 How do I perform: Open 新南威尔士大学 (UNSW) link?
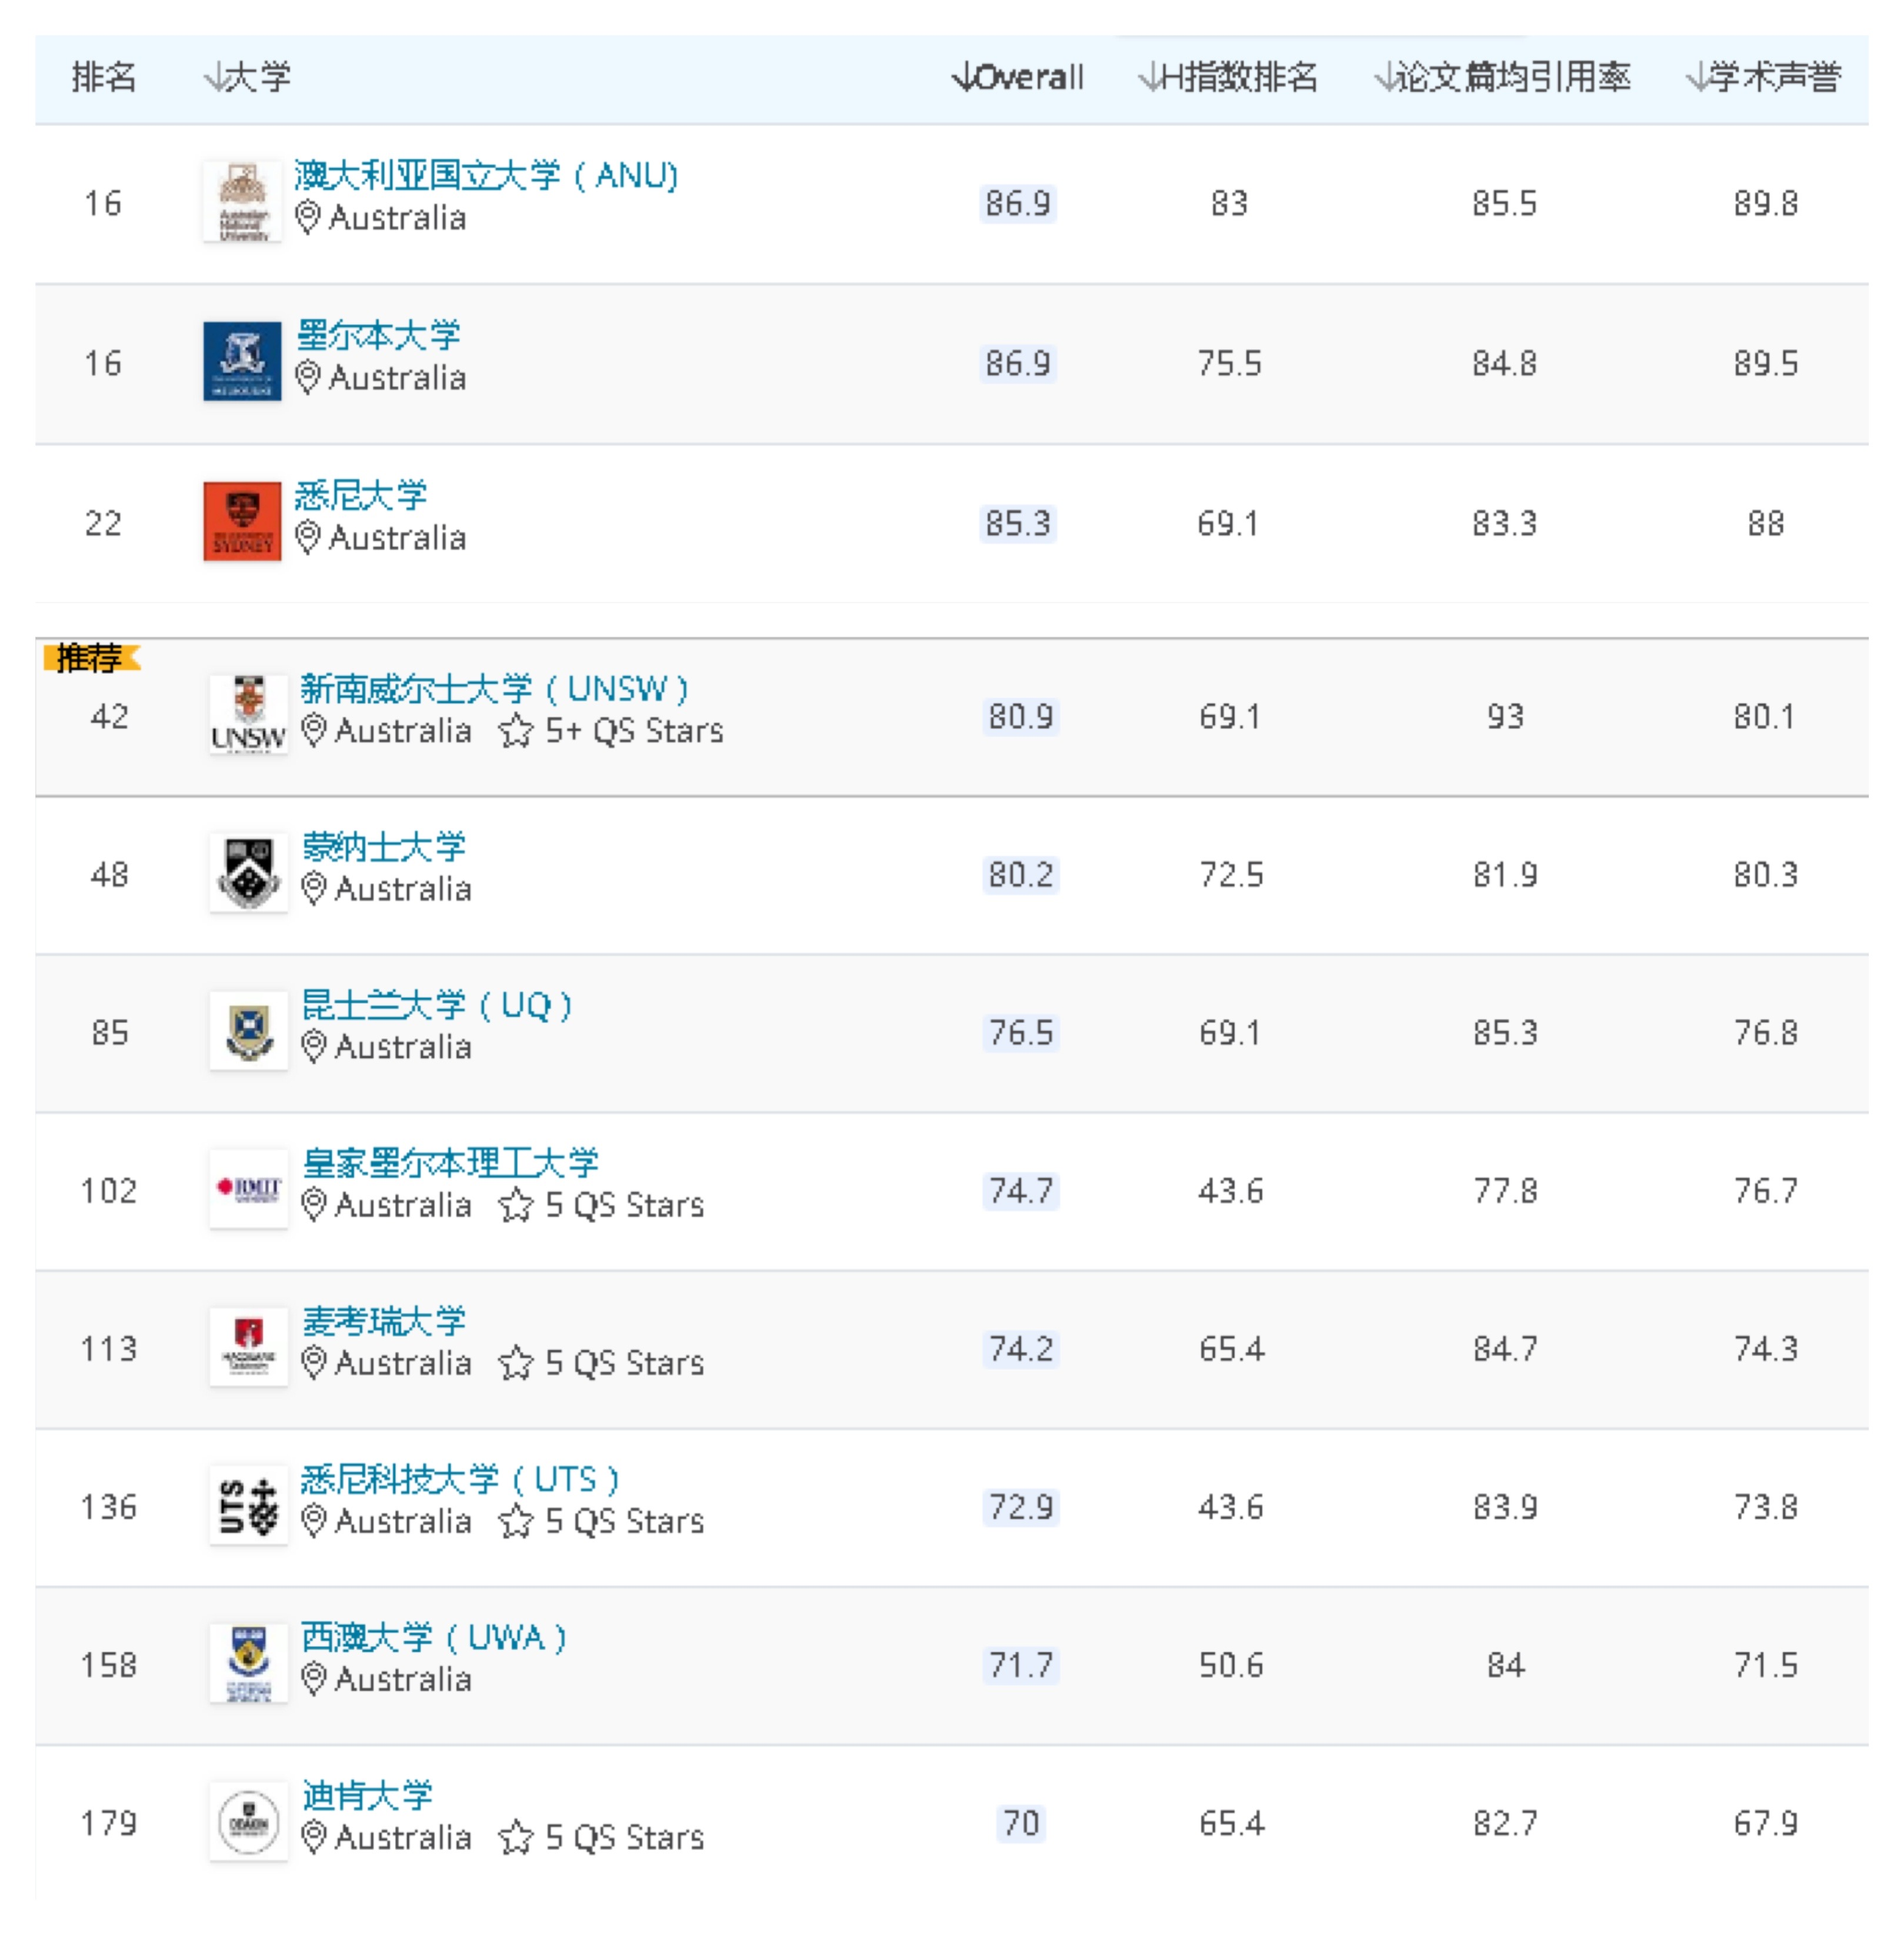[494, 688]
